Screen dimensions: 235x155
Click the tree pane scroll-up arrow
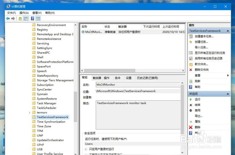[75, 25]
